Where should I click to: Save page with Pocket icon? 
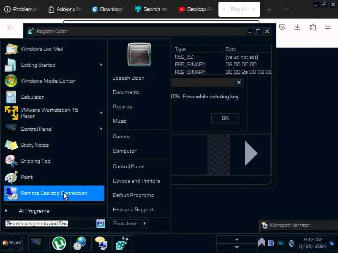[x=282, y=27]
